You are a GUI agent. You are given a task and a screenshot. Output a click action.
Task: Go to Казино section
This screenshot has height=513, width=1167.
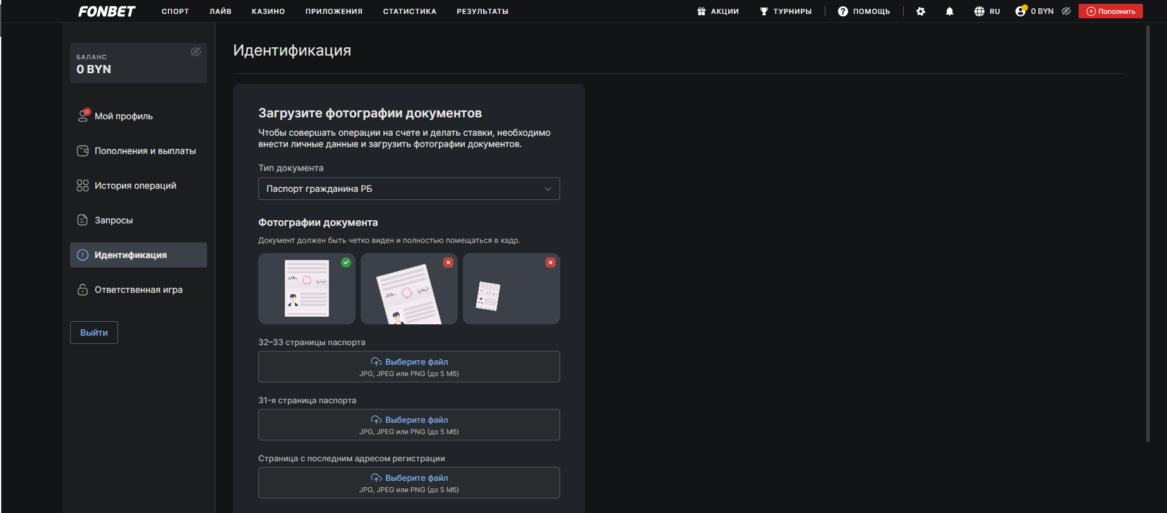coord(268,11)
